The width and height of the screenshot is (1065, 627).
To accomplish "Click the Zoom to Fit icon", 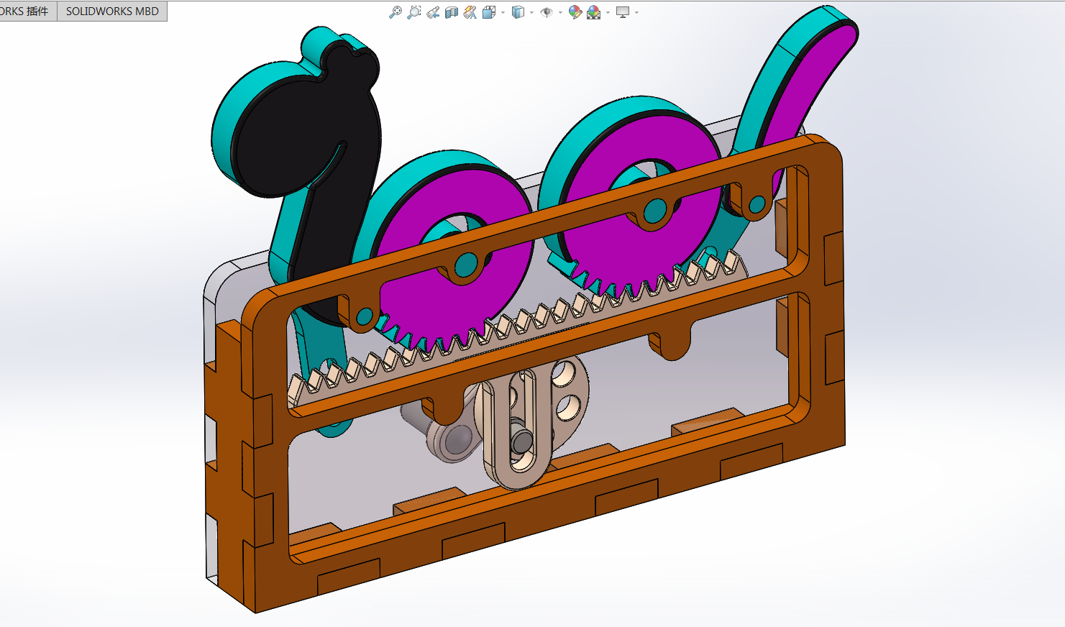I will point(396,12).
